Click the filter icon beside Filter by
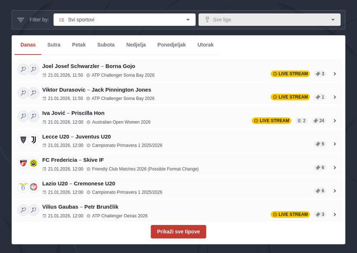Screen dimensions: 357x253 [x=21, y=20]
